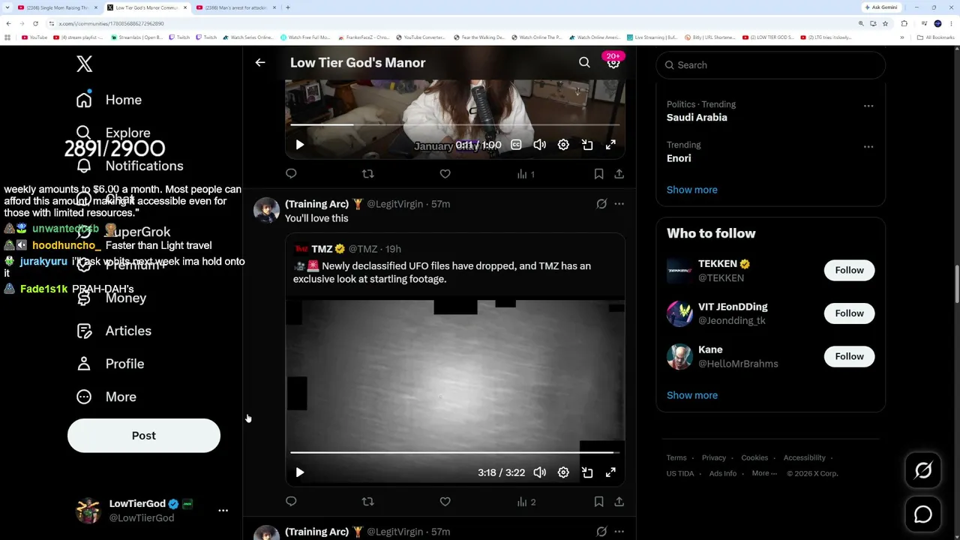Open picture-in-picture for the TMZ video
The height and width of the screenshot is (540, 960).
pos(587,472)
